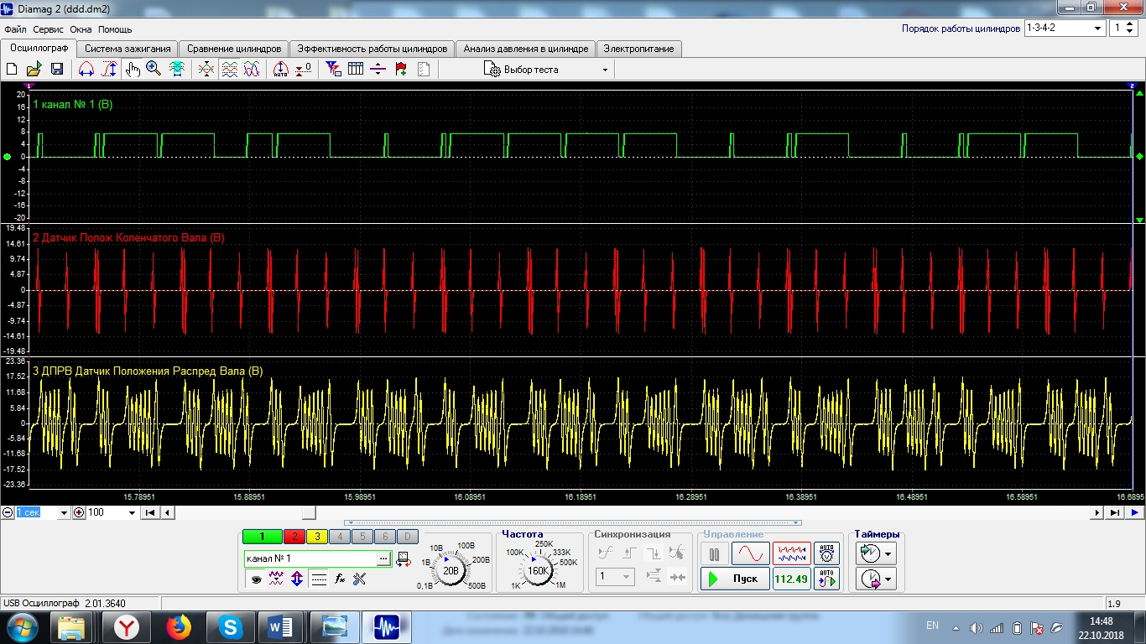Screen dimensions: 1146x644
Task: Open the Выбор теста dropdown
Action: [x=545, y=70]
